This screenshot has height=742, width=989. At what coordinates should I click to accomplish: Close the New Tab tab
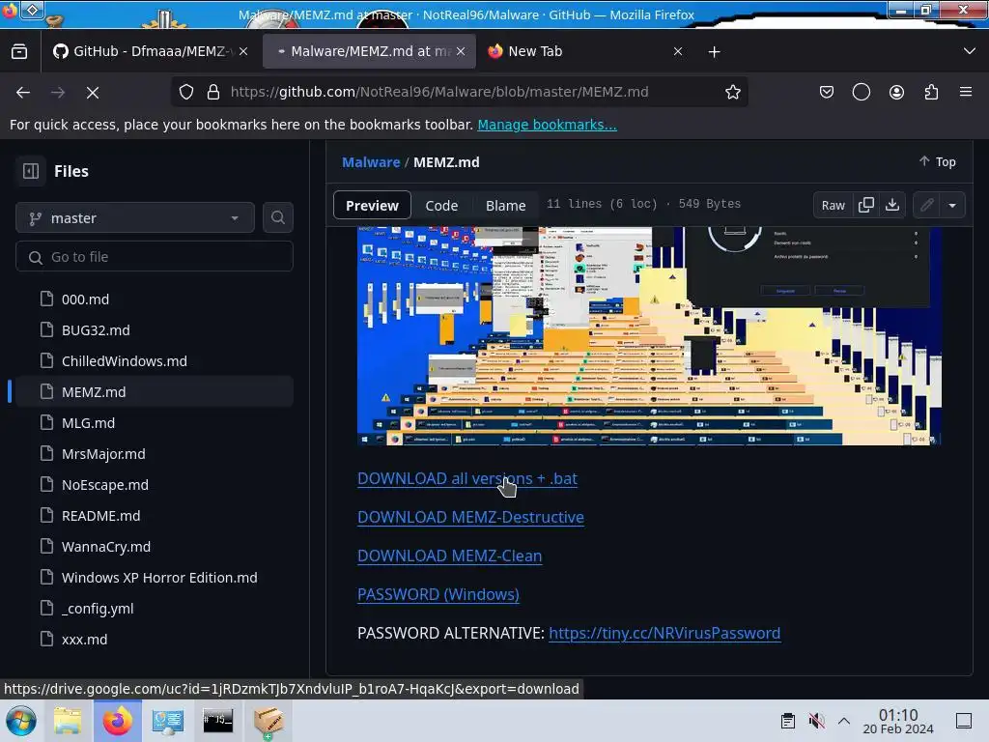click(678, 51)
